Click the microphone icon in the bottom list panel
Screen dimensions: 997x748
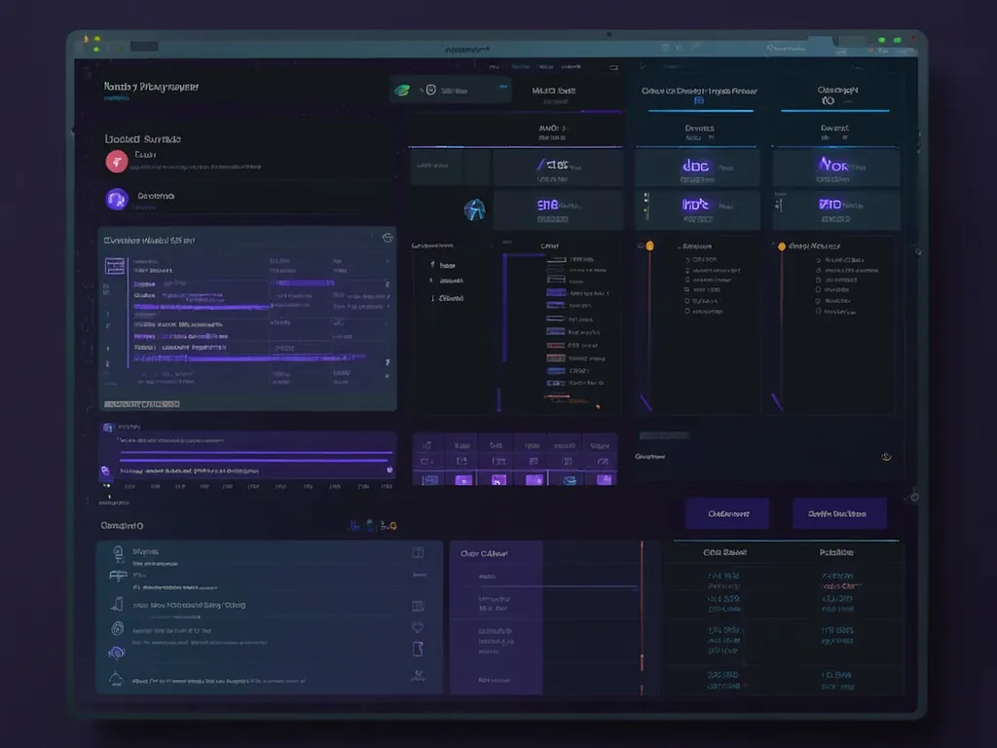(x=118, y=553)
